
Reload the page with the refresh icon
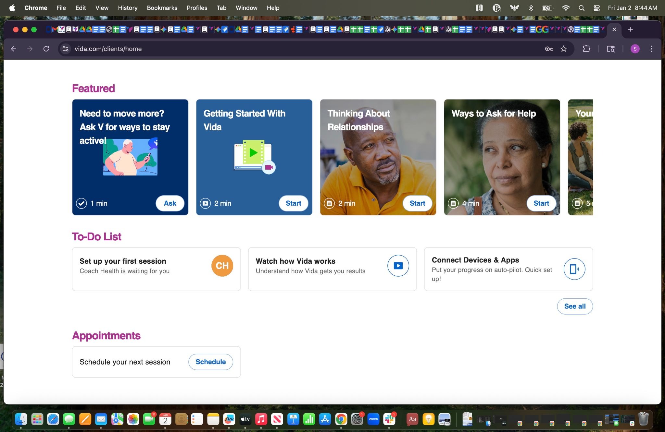point(46,49)
